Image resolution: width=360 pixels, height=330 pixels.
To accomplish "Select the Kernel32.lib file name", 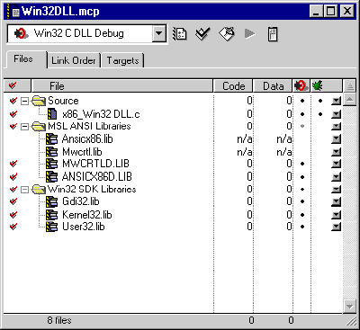I will [x=87, y=215].
